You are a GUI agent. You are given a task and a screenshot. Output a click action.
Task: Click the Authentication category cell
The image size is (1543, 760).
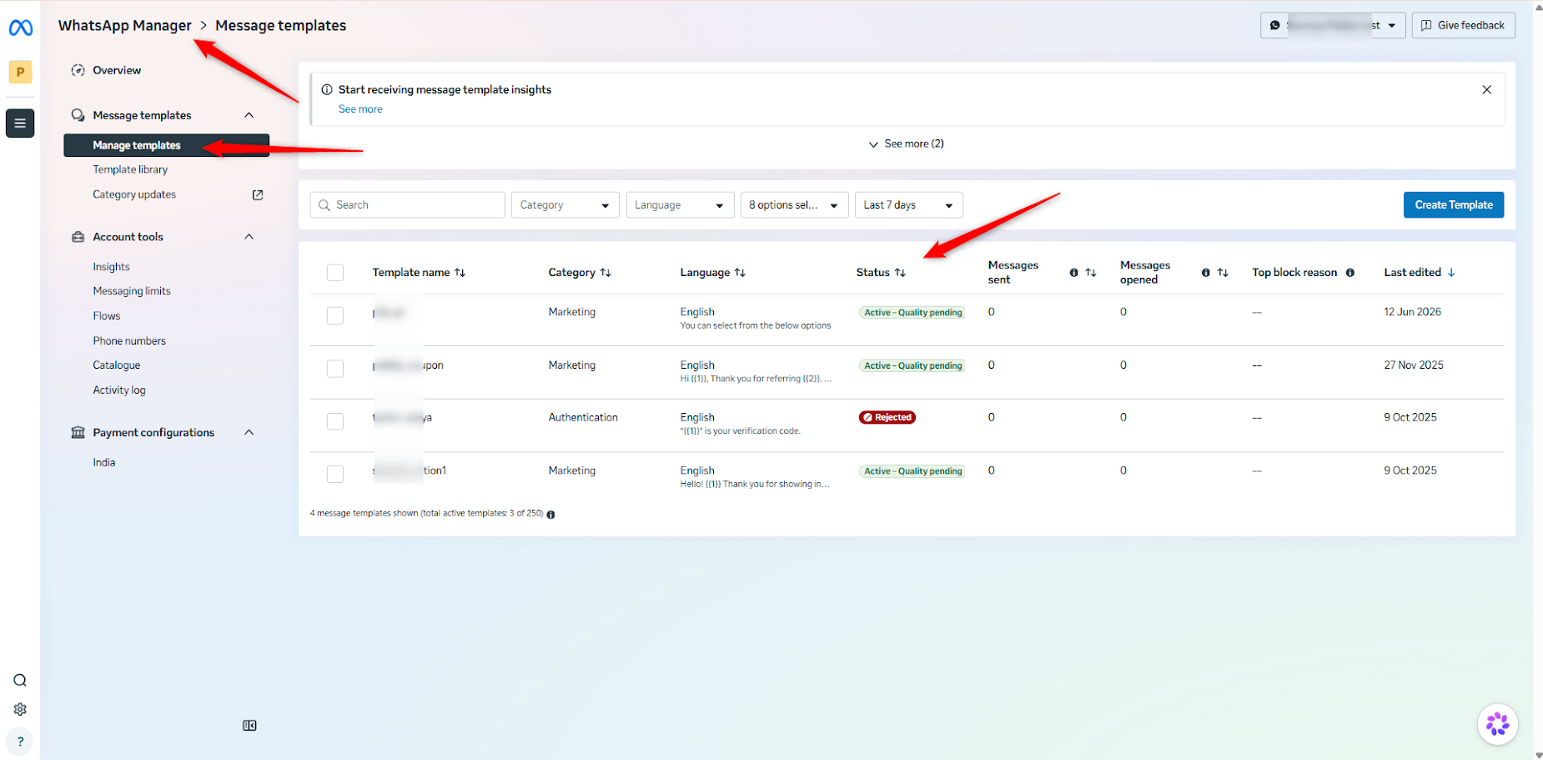tap(583, 418)
